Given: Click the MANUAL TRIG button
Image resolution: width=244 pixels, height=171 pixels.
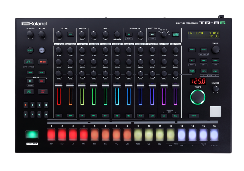Looking at the screenshot, I should click(x=176, y=35).
